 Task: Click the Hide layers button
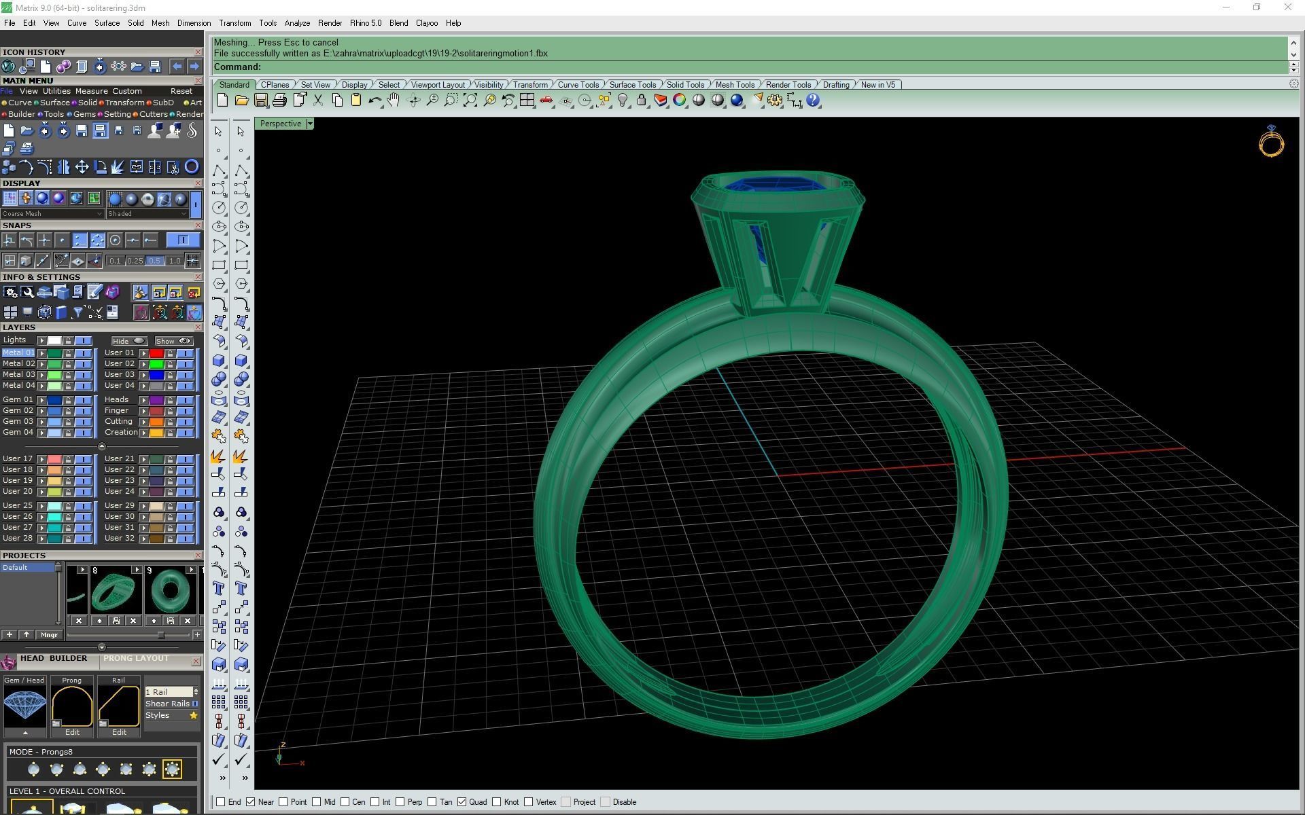[128, 341]
